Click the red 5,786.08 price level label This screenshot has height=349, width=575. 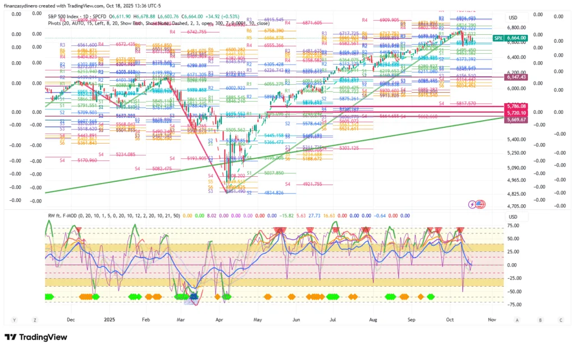515,106
